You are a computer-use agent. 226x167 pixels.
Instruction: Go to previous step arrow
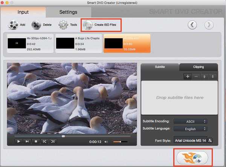192,25
